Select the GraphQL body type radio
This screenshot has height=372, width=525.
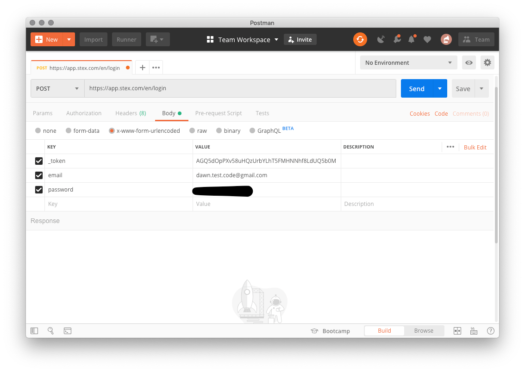252,130
